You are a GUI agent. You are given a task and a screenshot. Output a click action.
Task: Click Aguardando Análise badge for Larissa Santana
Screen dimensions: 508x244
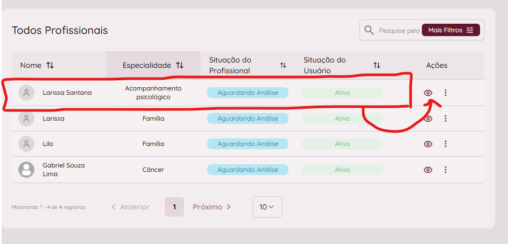point(248,93)
